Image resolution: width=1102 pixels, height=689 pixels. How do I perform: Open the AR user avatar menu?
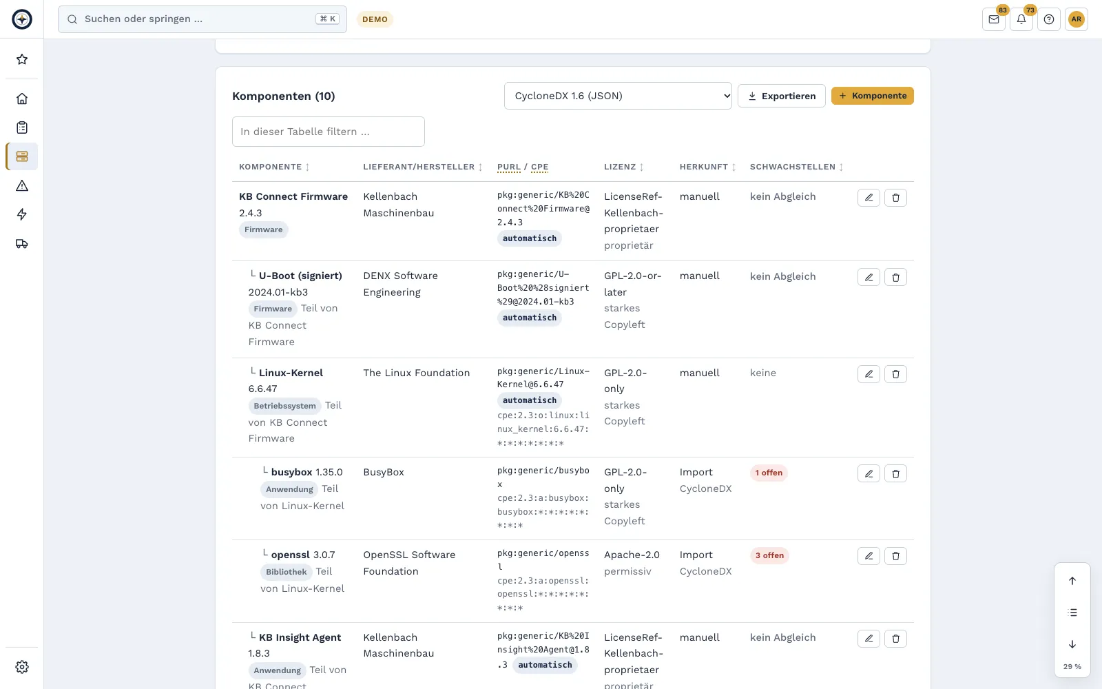1077,19
